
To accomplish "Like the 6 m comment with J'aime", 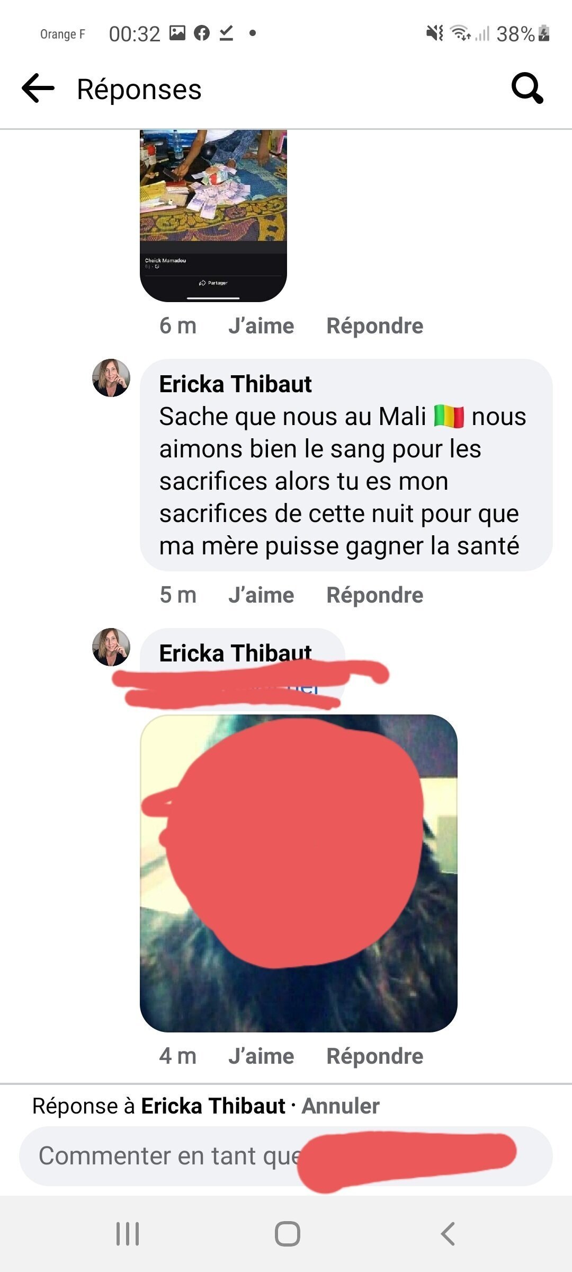I will tap(261, 326).
